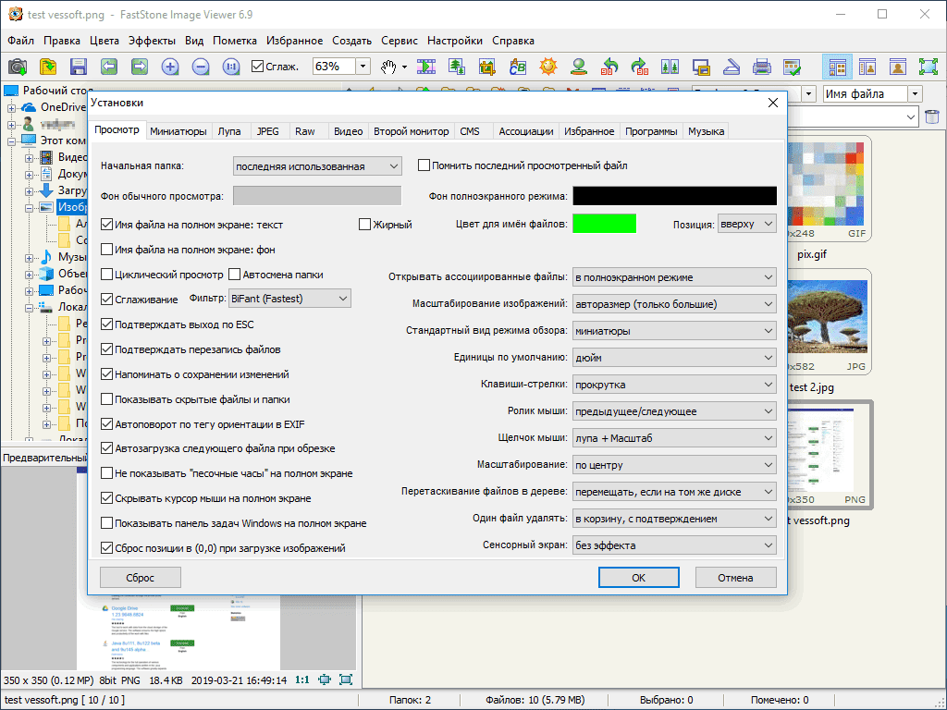Click 'Фон полноэкранного режима' black color swatch
Image resolution: width=947 pixels, height=710 pixels.
pos(674,196)
